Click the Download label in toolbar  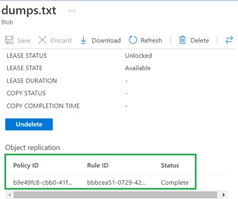click(x=106, y=40)
